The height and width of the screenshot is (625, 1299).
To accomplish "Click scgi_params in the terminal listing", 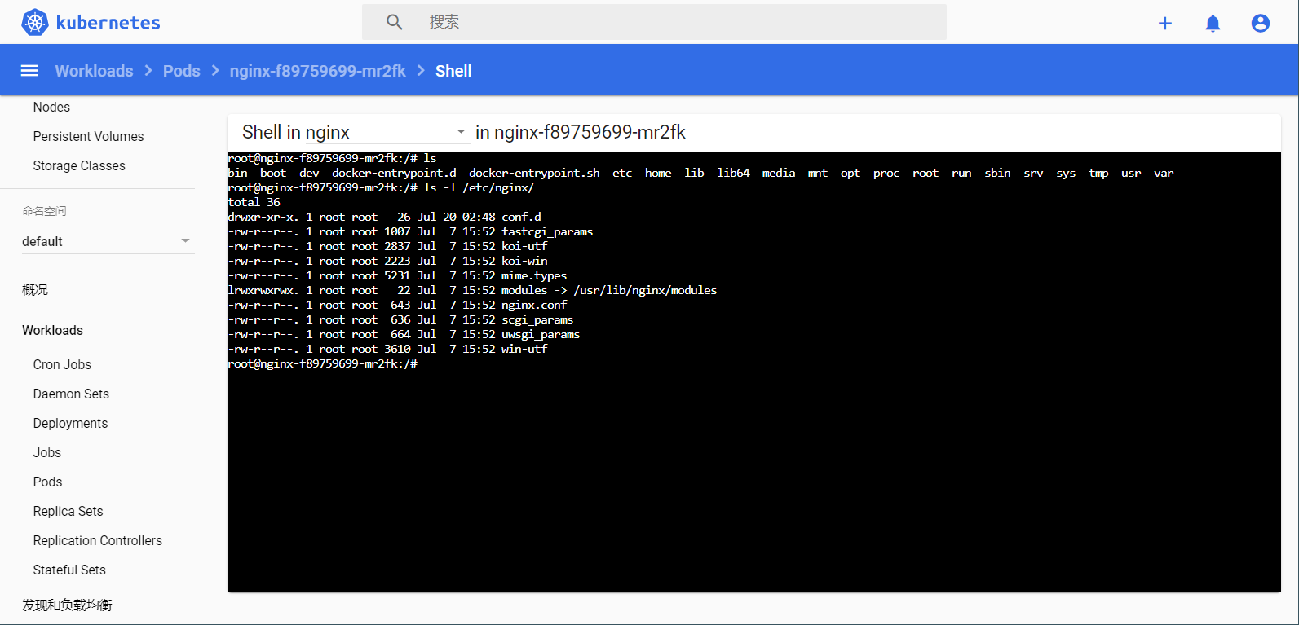I will 537,319.
